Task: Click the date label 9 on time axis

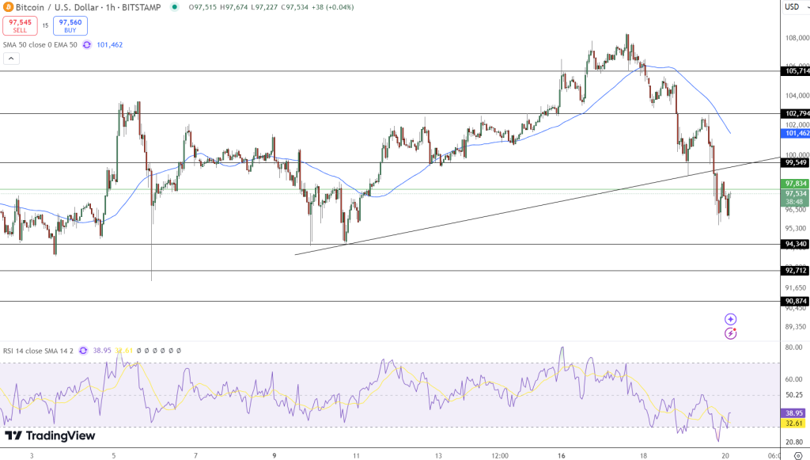Action: click(274, 455)
